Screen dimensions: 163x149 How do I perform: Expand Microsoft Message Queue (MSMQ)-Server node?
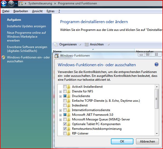60,120
